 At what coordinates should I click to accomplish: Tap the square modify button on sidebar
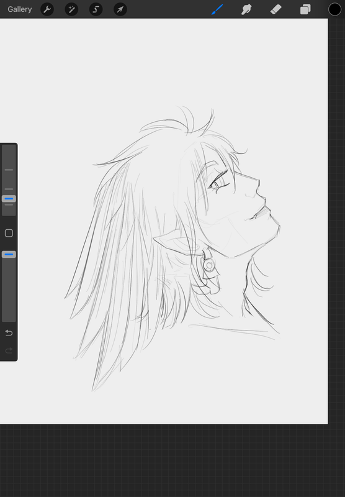pos(9,234)
